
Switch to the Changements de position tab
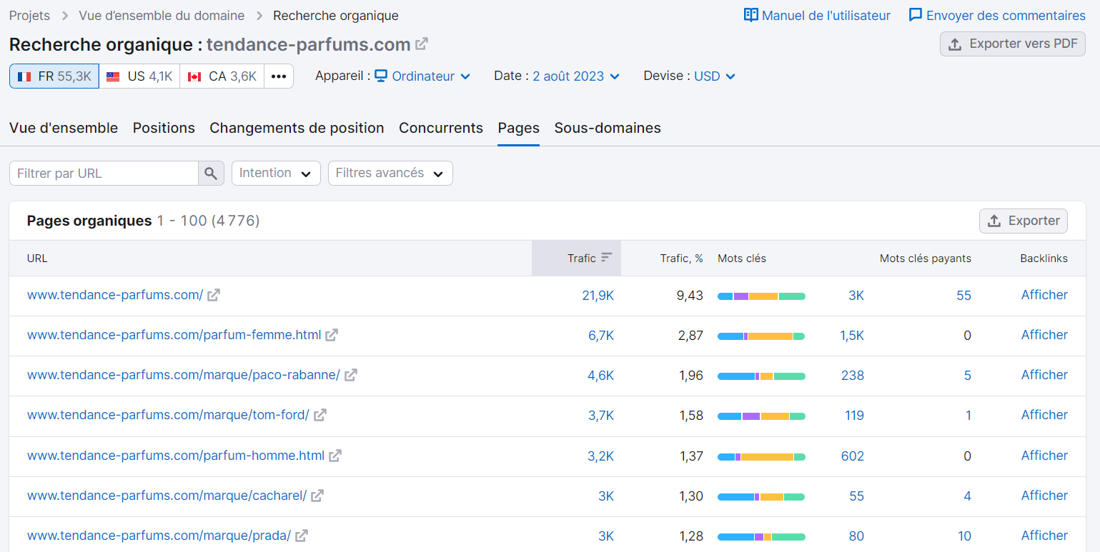297,128
